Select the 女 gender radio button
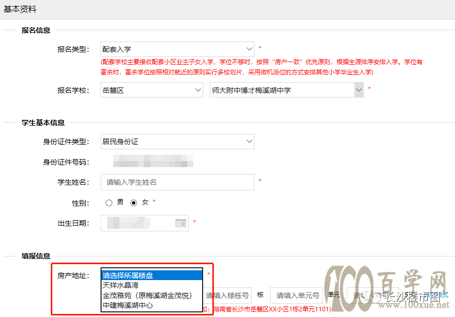 pos(133,203)
